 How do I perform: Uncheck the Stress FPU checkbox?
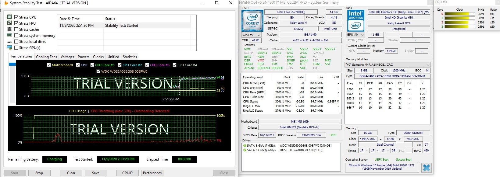pyautogui.click(x=16, y=23)
